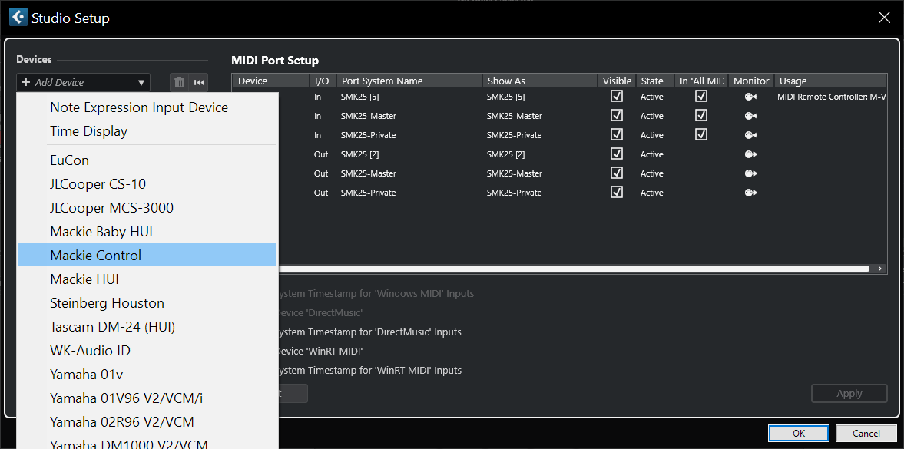Click the Visible column header
Screen dimensions: 904x449
[x=617, y=81]
